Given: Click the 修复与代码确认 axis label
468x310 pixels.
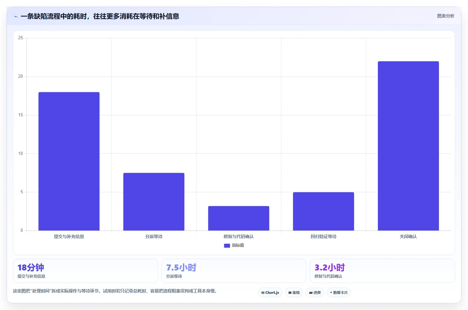Looking at the screenshot, I should pos(239,236).
